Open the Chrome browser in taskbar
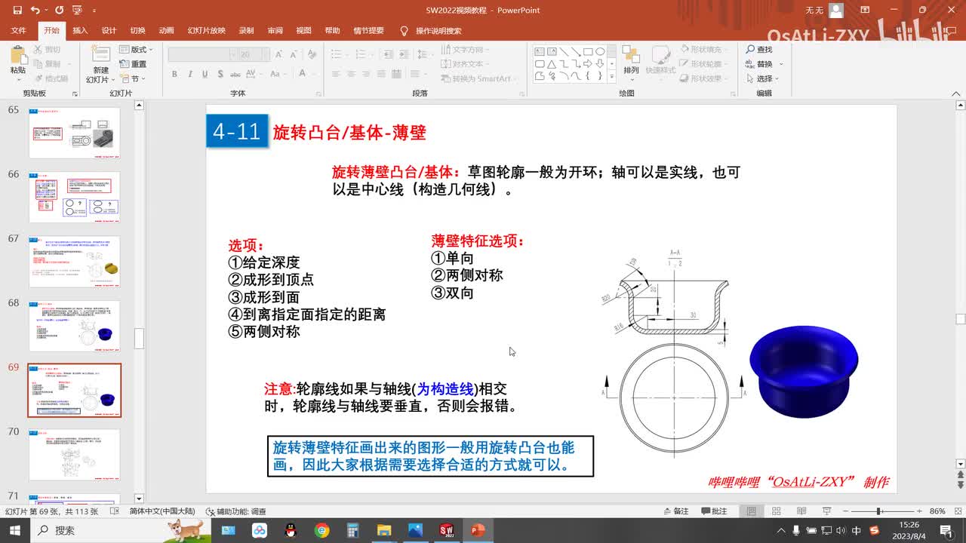Screen dimensions: 966x543 point(322,530)
